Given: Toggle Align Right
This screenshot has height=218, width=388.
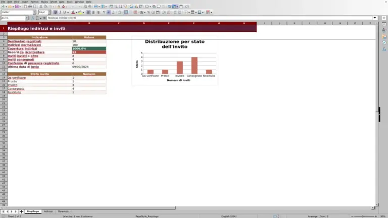Looking at the screenshot, I should 98,12.
